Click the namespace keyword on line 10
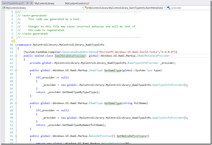 coord(24,45)
